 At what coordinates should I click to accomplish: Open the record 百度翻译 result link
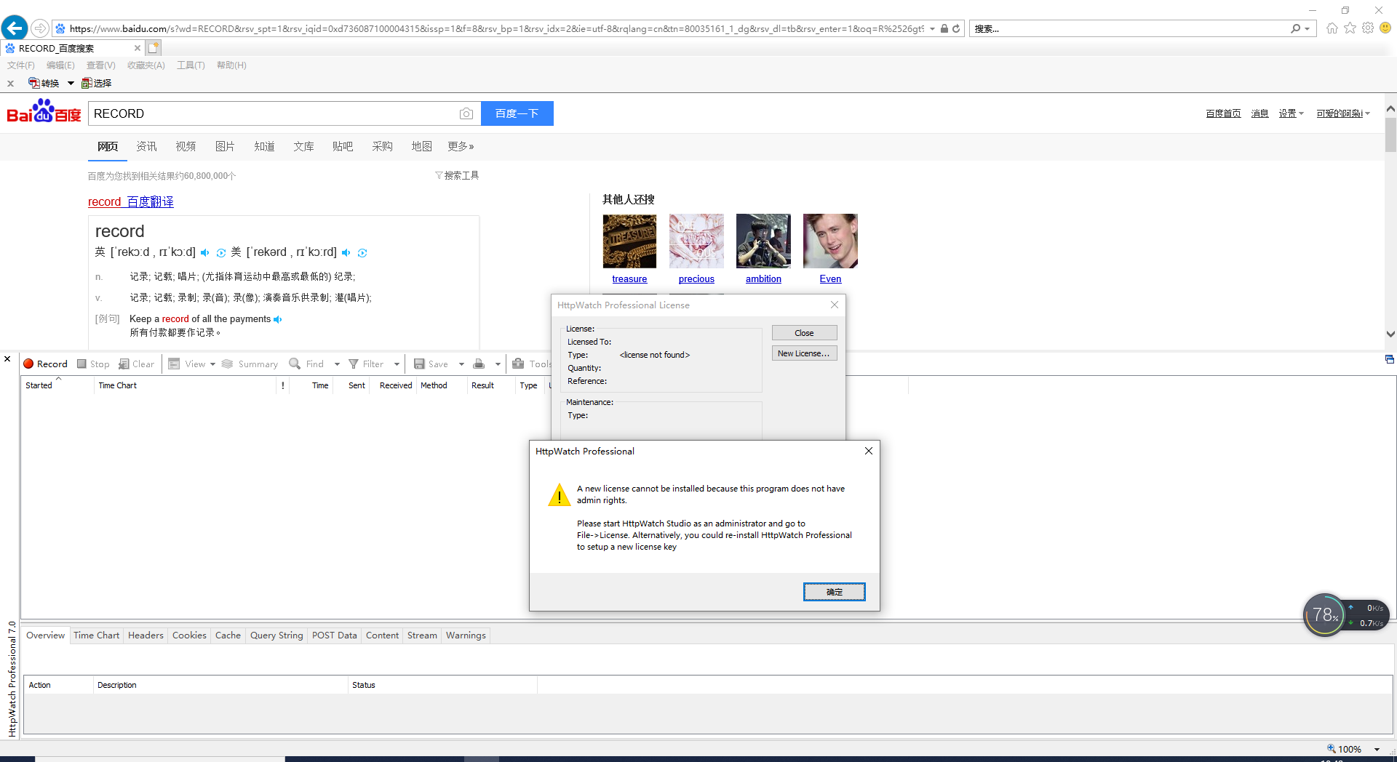[131, 202]
